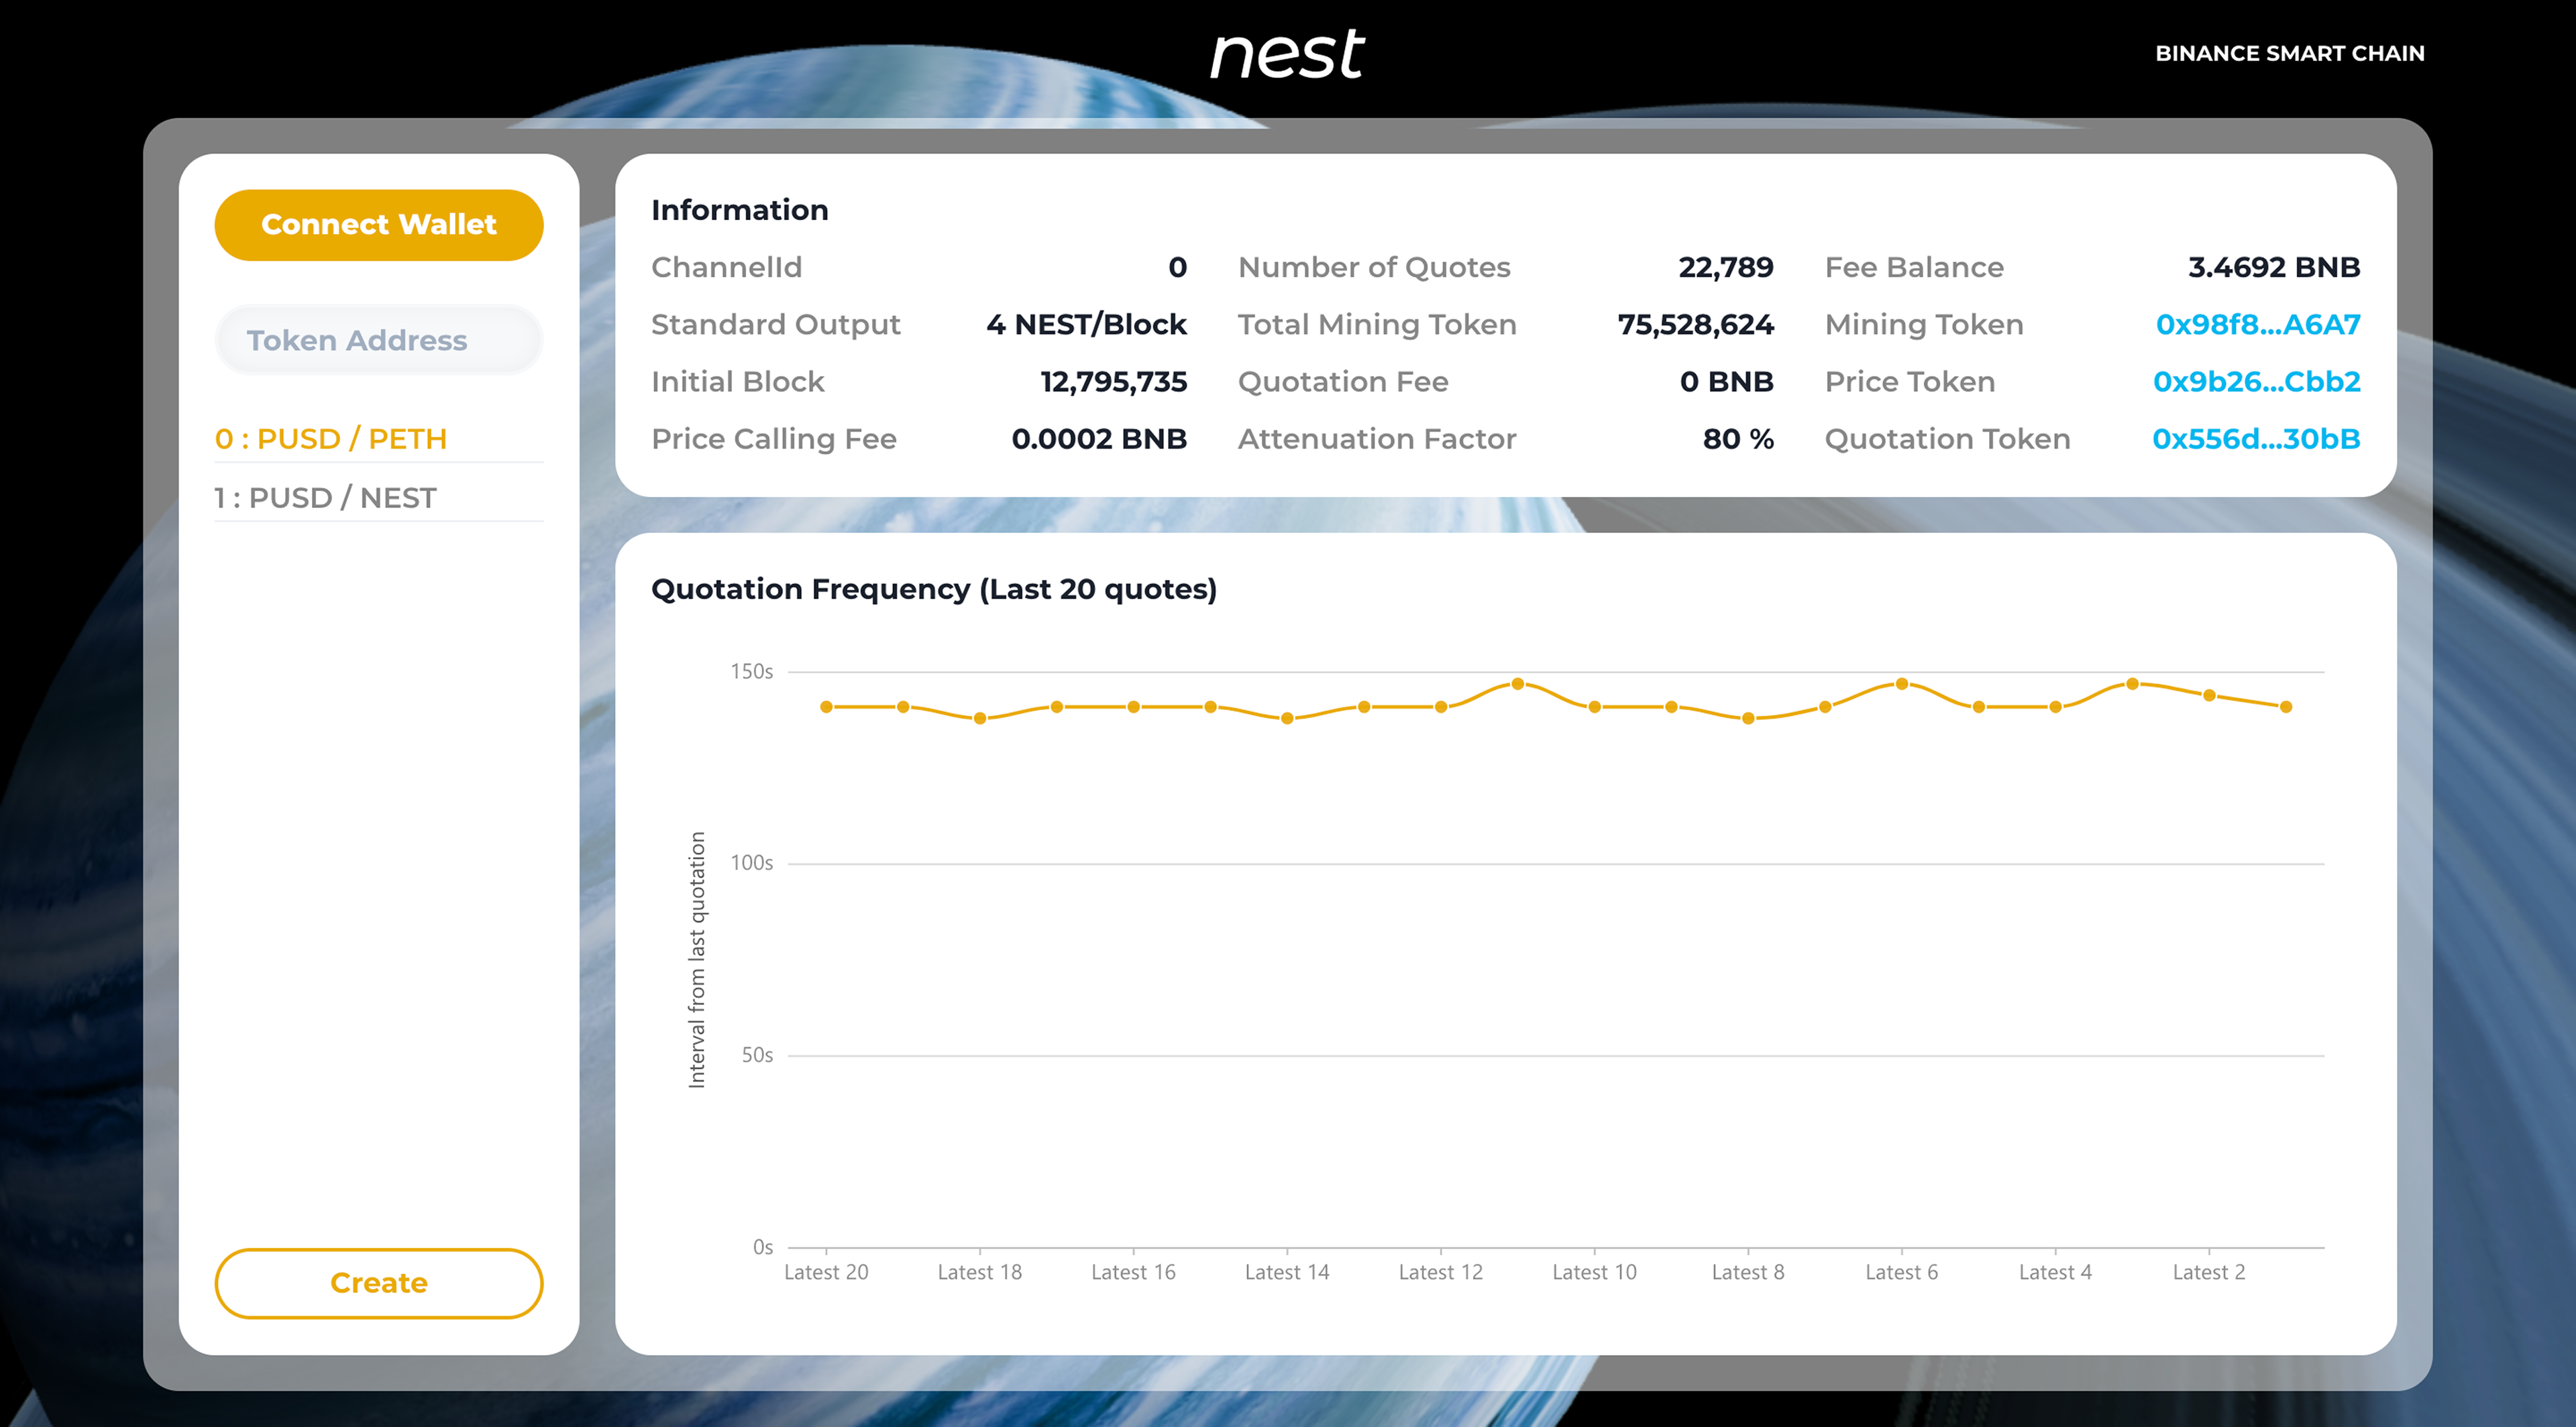Image resolution: width=2576 pixels, height=1427 pixels.
Task: Click the Latest 6 data point
Action: (x=1902, y=685)
